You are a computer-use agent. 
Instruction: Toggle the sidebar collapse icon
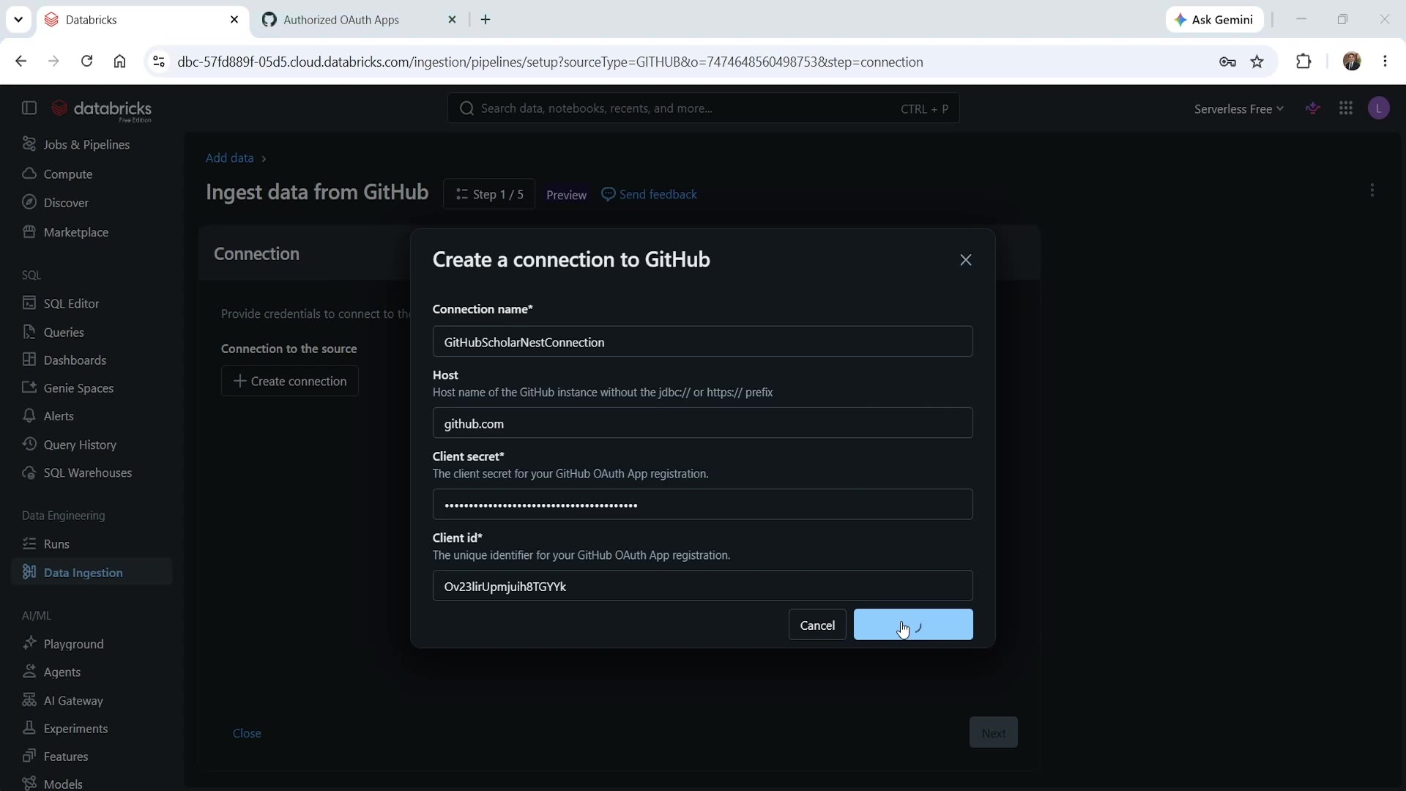point(29,108)
